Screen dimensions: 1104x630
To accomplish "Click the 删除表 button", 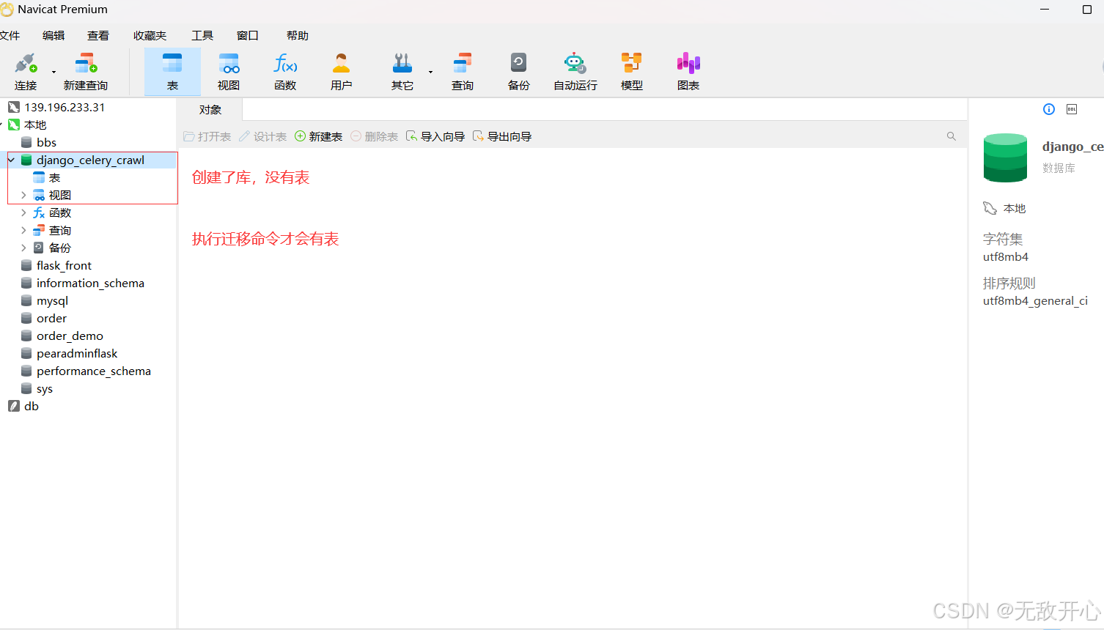I will (375, 136).
